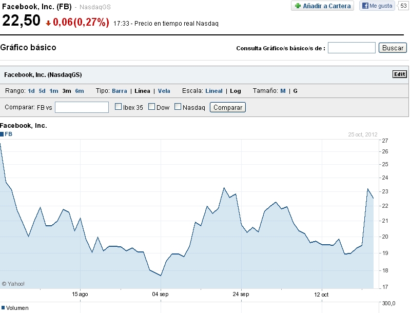
Task: Click the 15 ago date axis label
Action: 80,295
